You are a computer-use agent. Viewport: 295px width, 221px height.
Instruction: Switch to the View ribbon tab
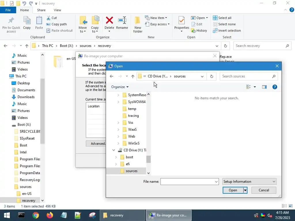(x=57, y=10)
